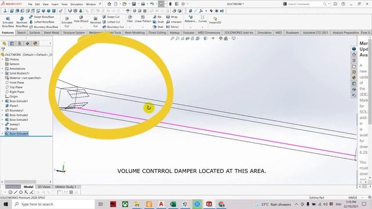Click Boundary Cut feature
This screenshot has width=372, height=209.
[x=113, y=27]
